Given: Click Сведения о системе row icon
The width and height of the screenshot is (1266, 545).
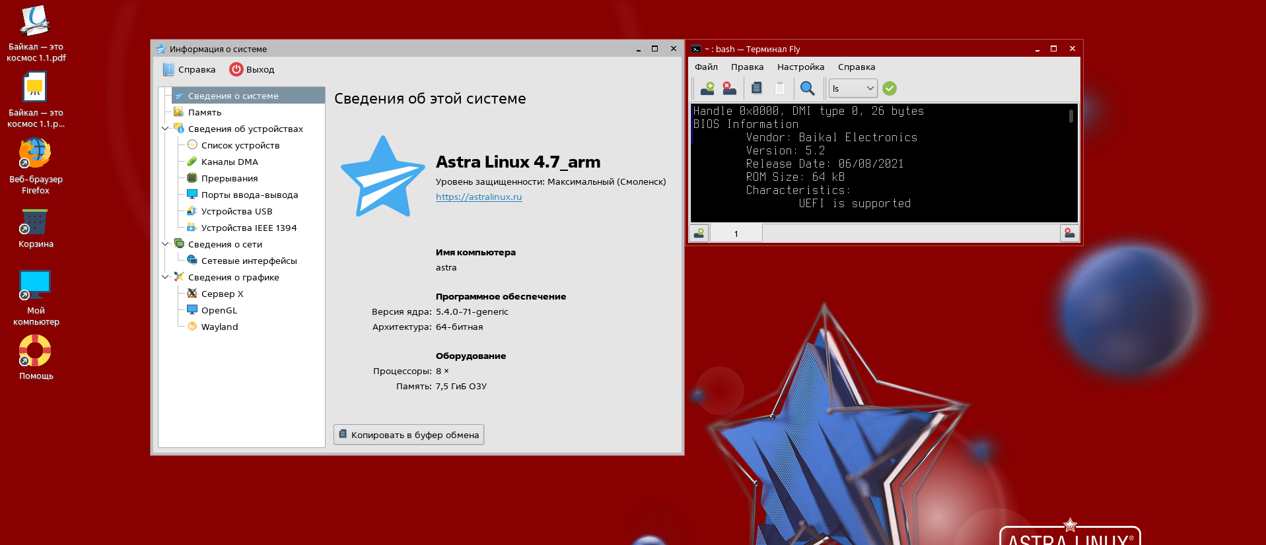Looking at the screenshot, I should [x=179, y=96].
